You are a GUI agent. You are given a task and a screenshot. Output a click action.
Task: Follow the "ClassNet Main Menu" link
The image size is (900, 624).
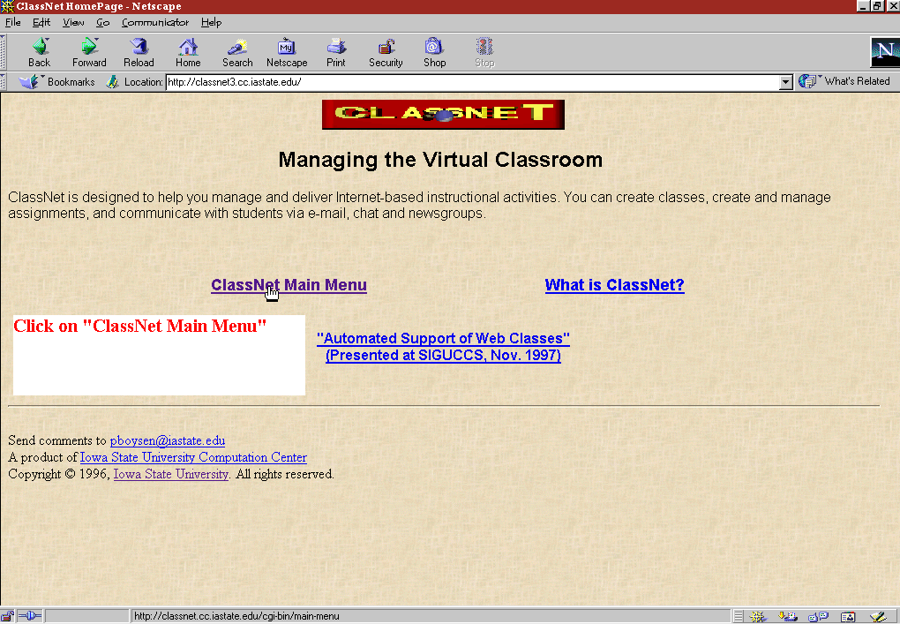(x=289, y=285)
